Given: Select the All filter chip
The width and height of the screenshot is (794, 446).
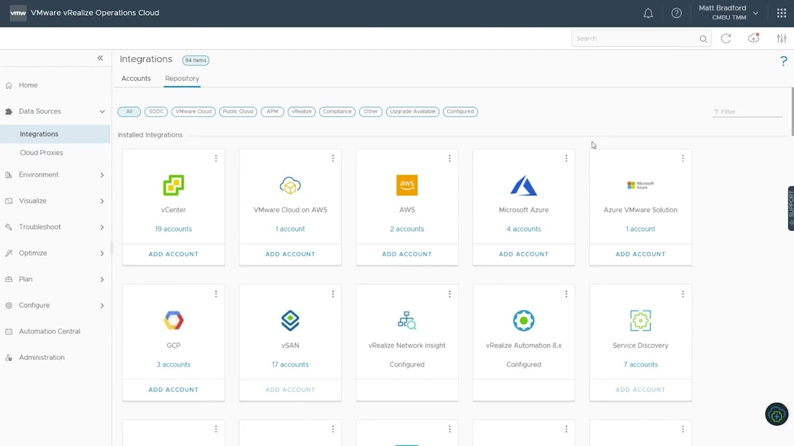Looking at the screenshot, I should 129,111.
